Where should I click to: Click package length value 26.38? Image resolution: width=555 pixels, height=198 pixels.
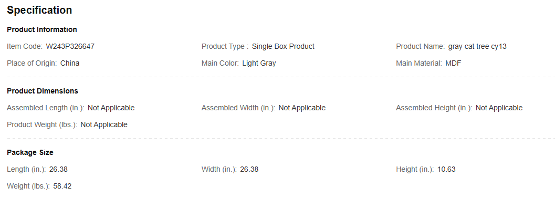point(58,169)
